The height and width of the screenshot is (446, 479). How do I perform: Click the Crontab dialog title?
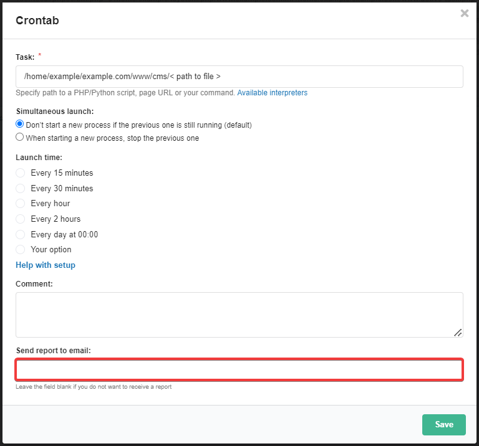point(37,20)
